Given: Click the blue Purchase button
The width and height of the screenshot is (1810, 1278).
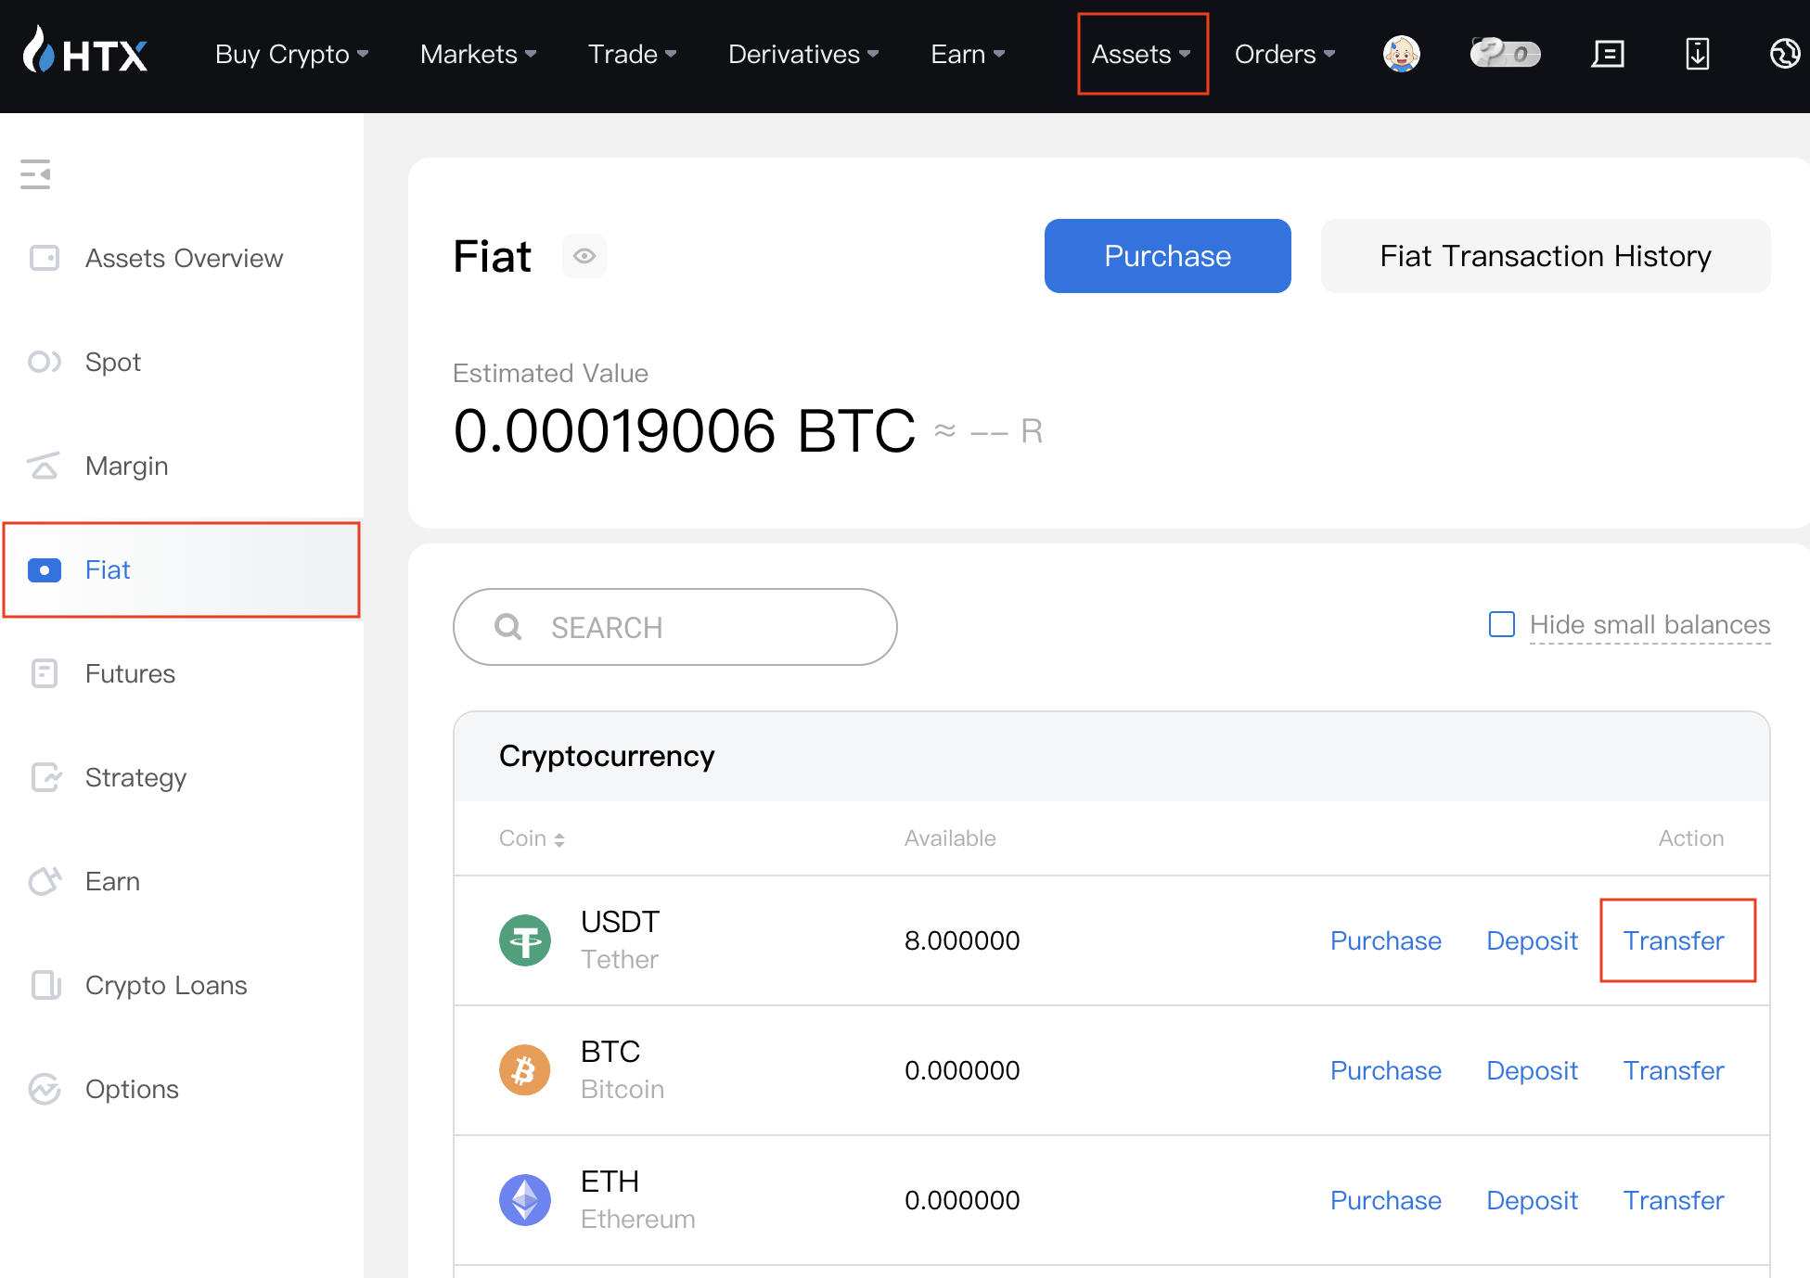Looking at the screenshot, I should click(x=1167, y=256).
